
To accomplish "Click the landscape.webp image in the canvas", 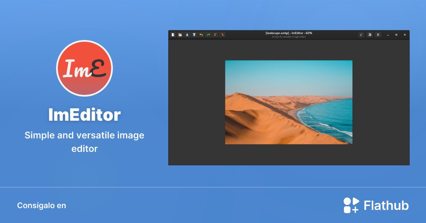I will pyautogui.click(x=289, y=102).
